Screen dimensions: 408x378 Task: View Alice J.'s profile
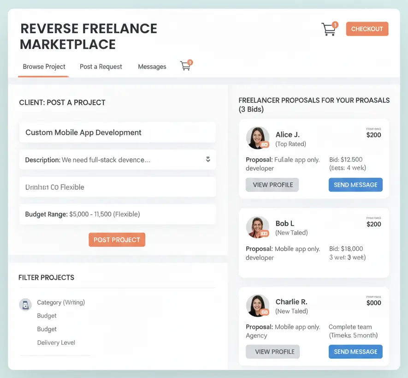coord(272,184)
